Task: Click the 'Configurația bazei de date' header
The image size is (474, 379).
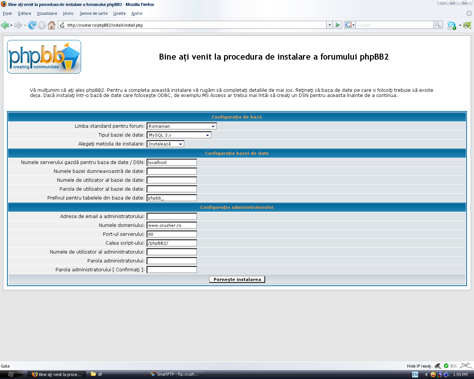Action: coord(237,153)
